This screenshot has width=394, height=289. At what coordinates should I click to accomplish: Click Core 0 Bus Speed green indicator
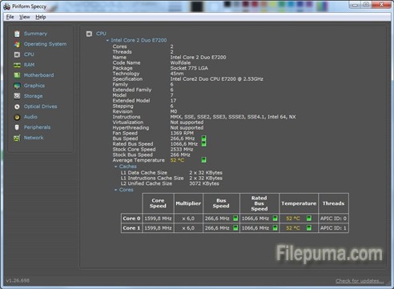pyautogui.click(x=235, y=219)
